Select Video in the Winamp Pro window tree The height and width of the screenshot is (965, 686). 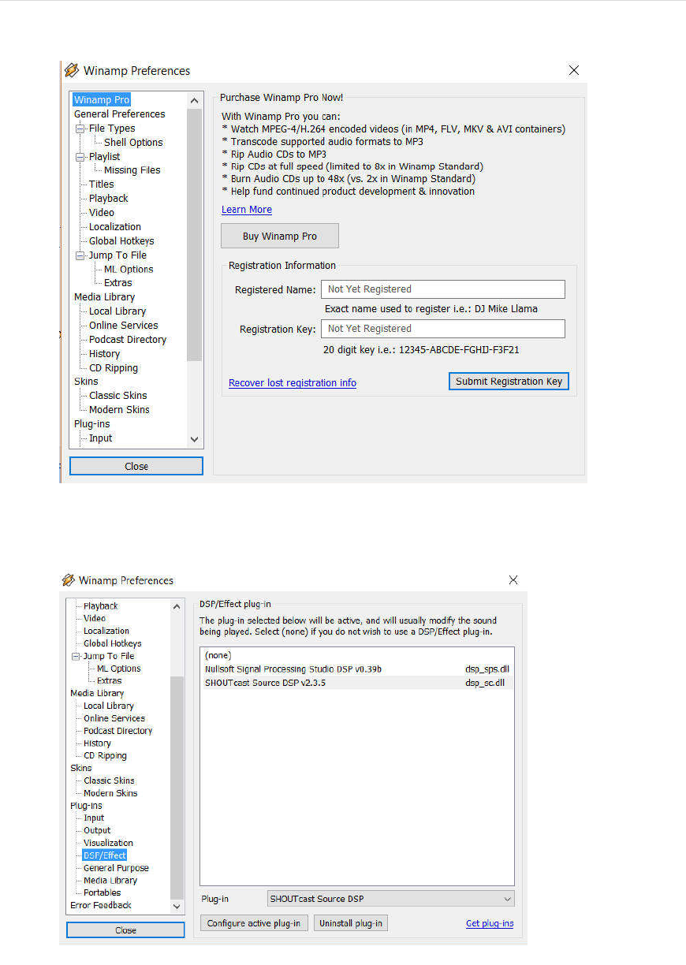point(101,213)
